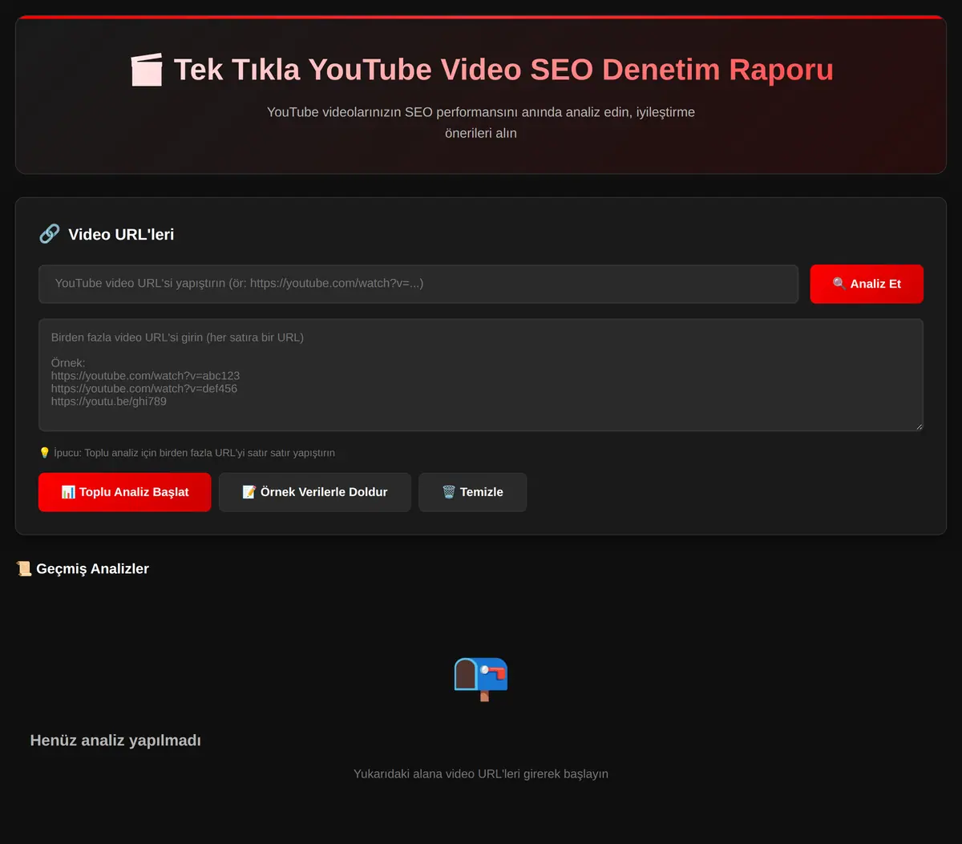
Task: Click the 'Henüz analiz yapılmadı' text
Action: 115,741
